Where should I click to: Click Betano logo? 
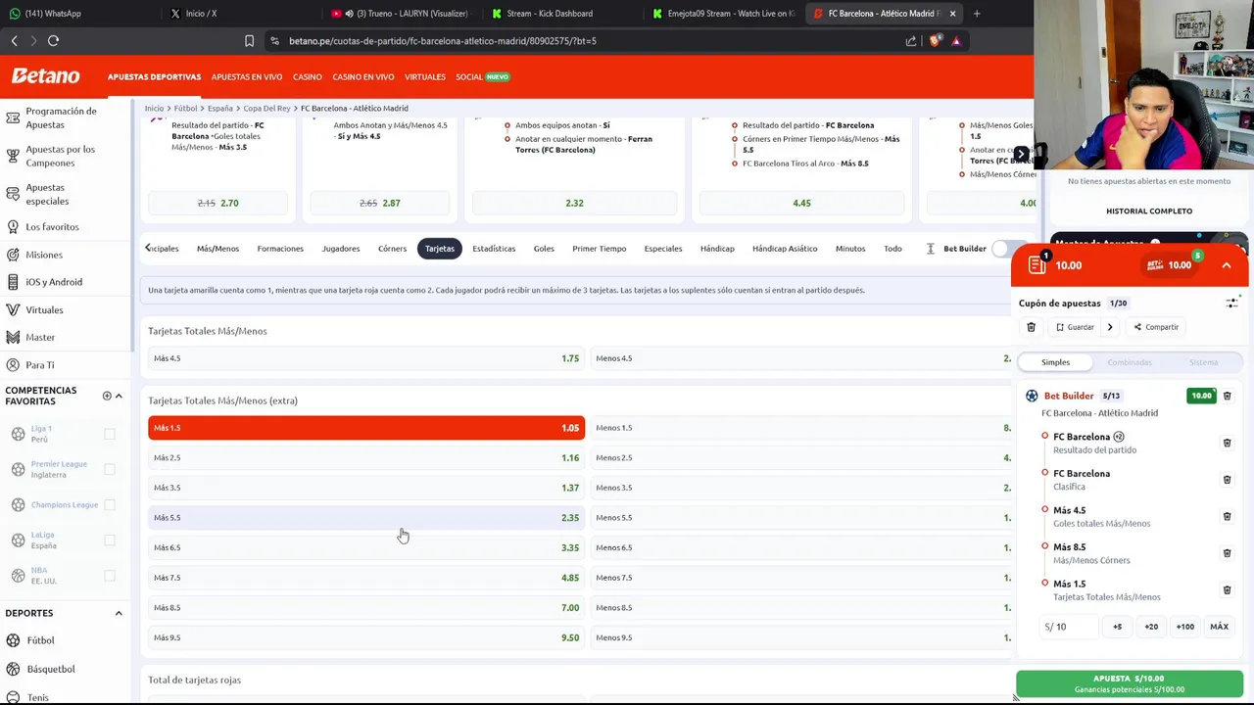pos(45,76)
